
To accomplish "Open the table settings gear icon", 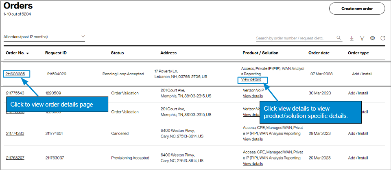I will (372, 38).
